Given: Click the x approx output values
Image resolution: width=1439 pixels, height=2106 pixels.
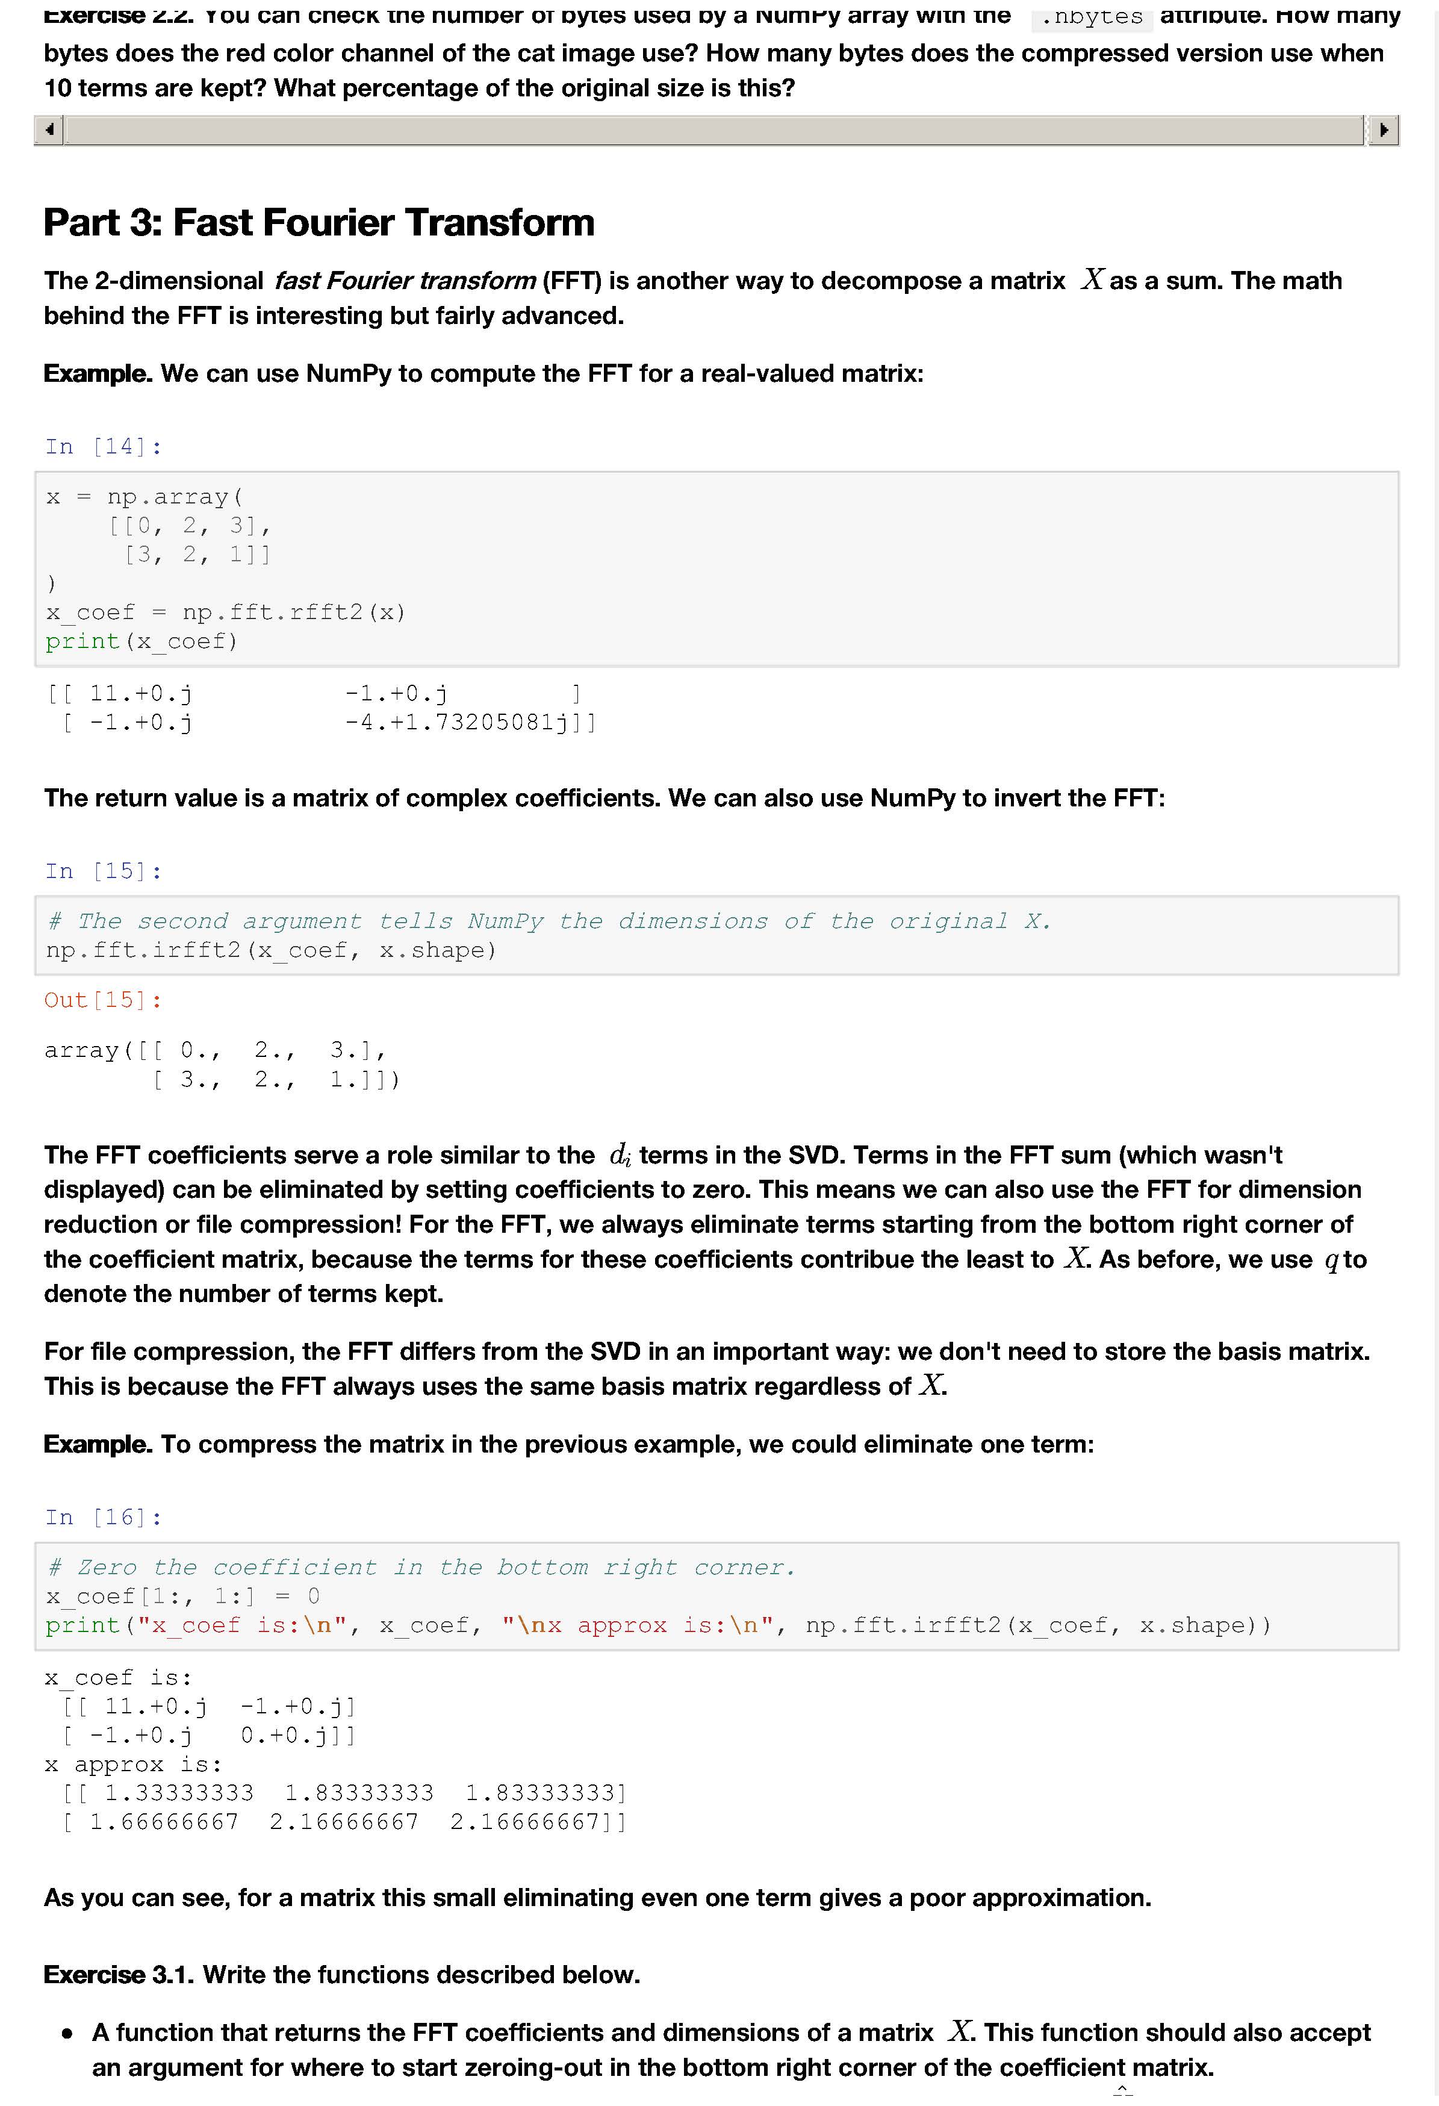Looking at the screenshot, I should tap(344, 1807).
